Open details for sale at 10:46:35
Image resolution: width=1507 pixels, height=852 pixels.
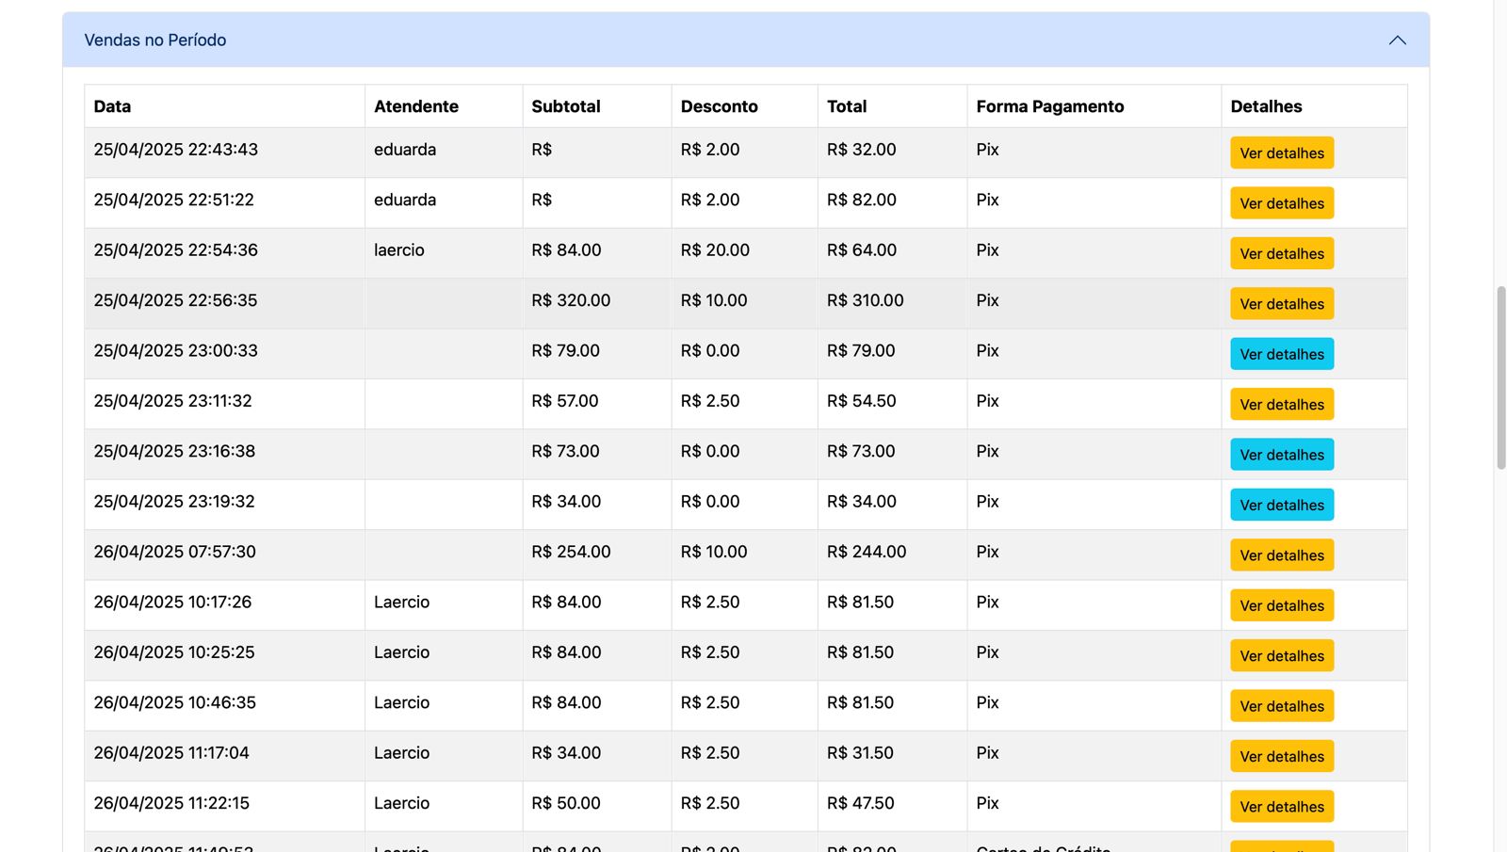click(1281, 706)
